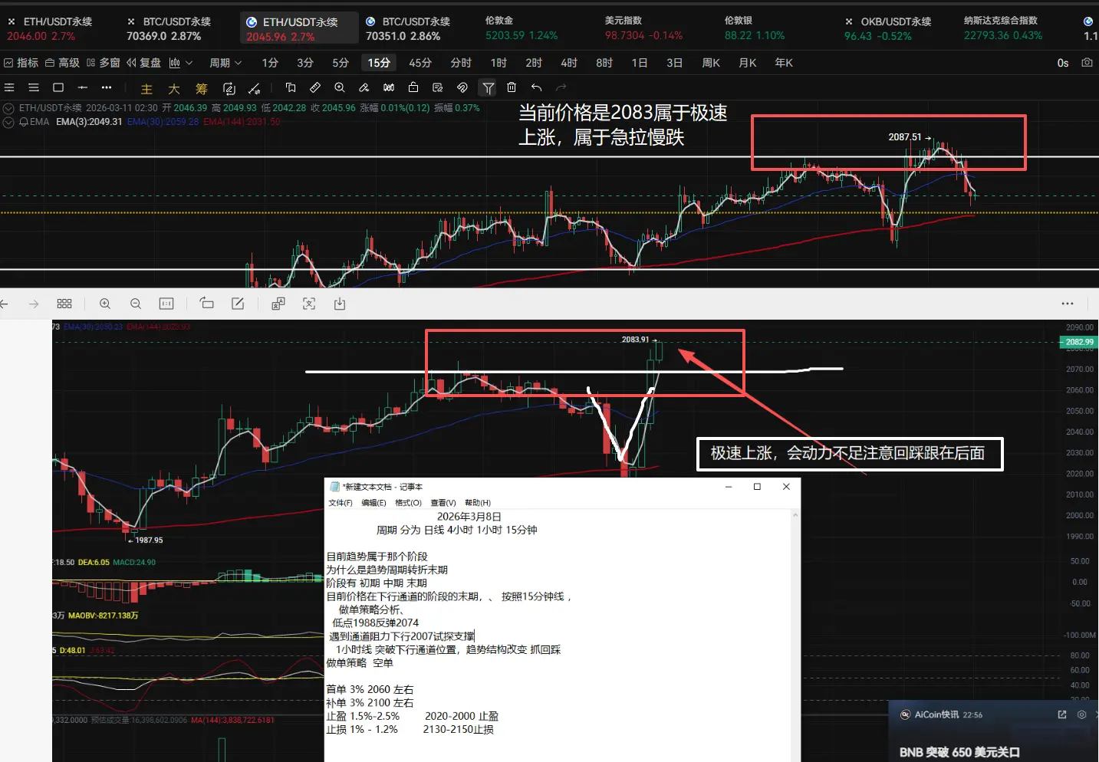Edit the image with pencil icon

pos(238,304)
